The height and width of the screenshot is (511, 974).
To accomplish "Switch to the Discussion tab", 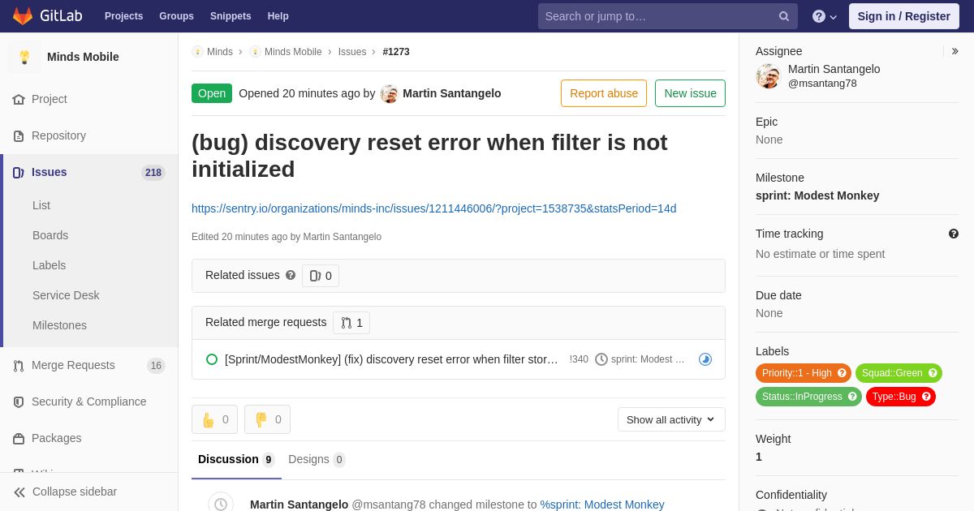I will tap(236, 460).
